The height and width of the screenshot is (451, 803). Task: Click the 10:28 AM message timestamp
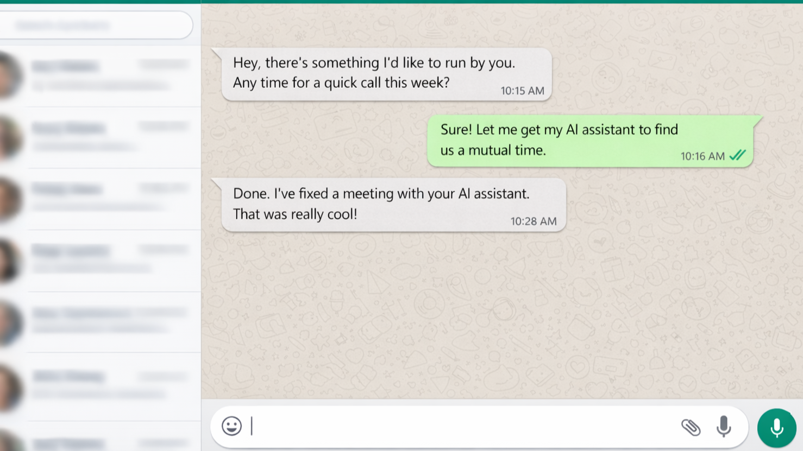(x=533, y=221)
